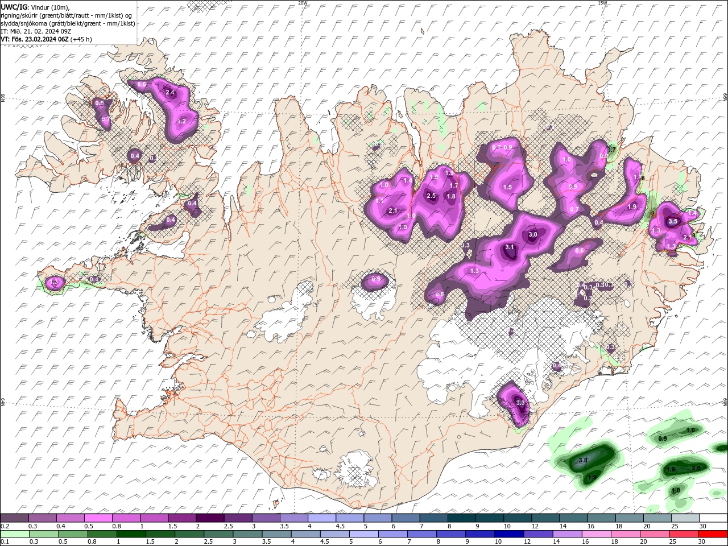Select the darkest green rain swatch labeled 1
728x546 pixels.
pyautogui.click(x=131, y=533)
